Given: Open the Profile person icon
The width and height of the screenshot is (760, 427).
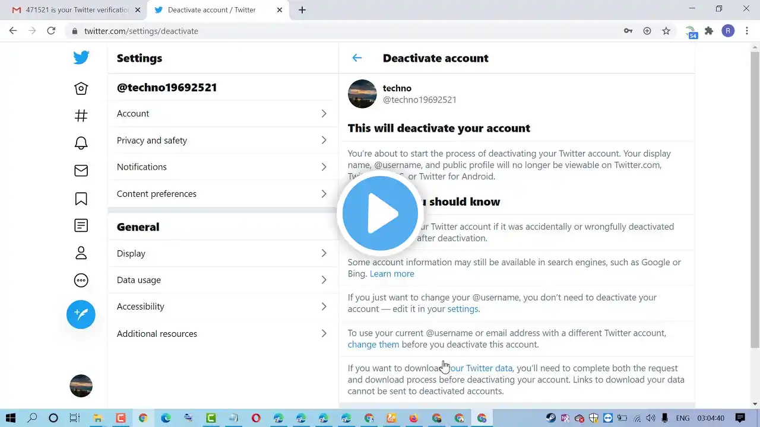Looking at the screenshot, I should coord(81,253).
